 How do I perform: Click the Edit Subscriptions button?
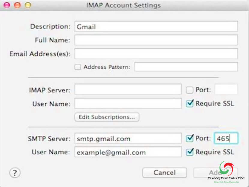click(107, 117)
